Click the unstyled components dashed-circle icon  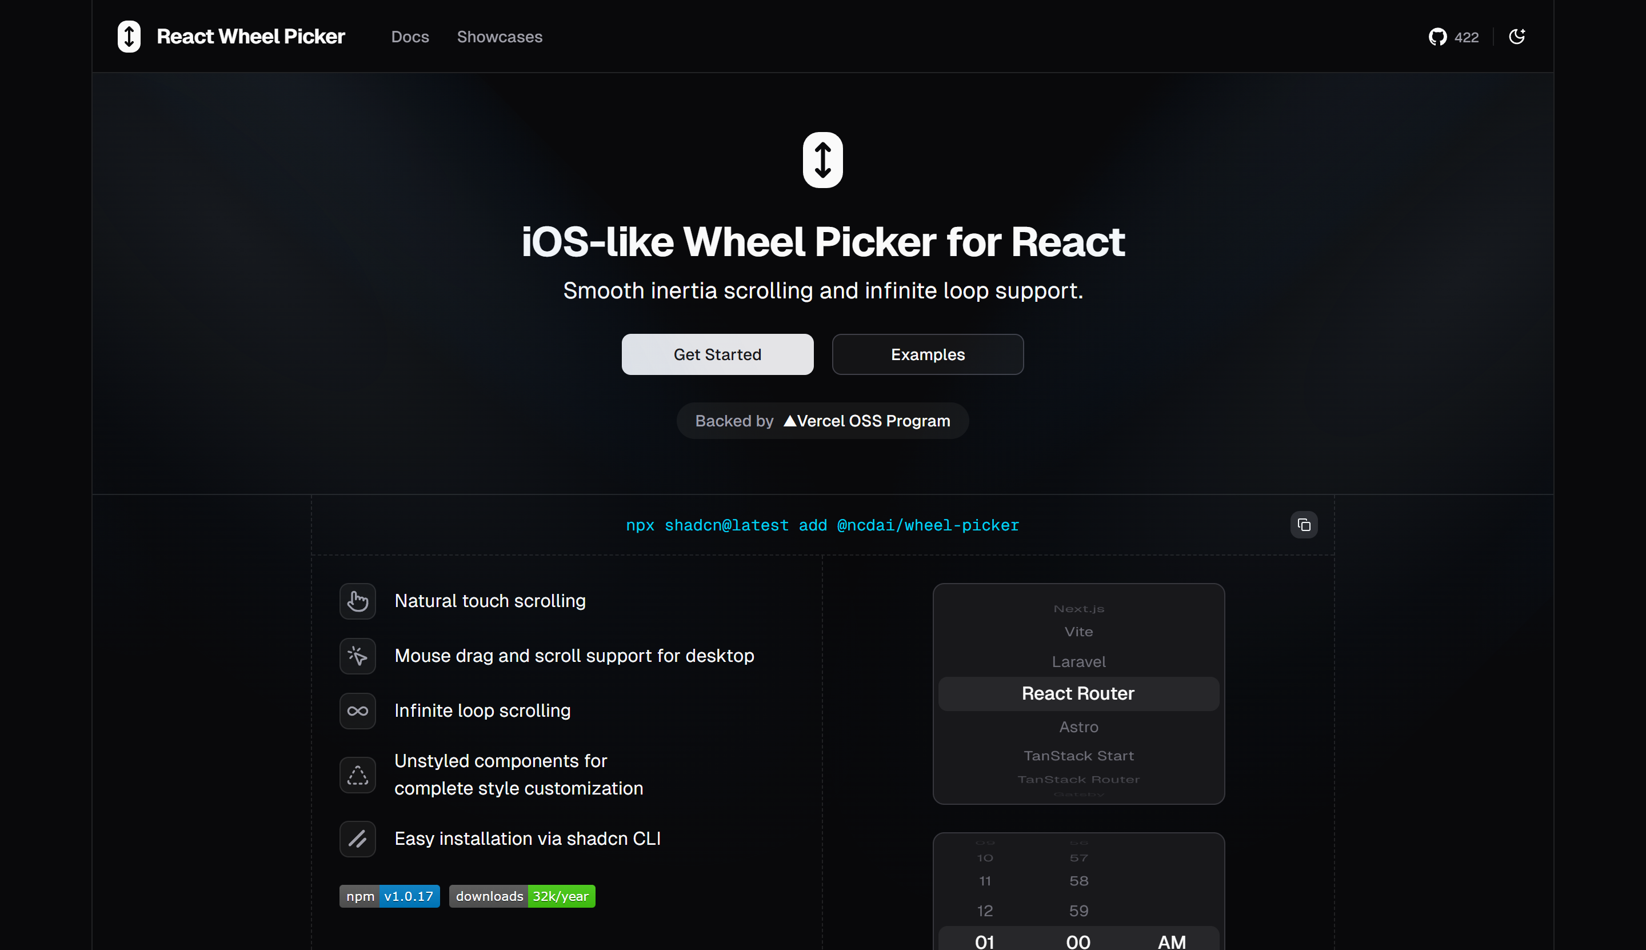[358, 775]
